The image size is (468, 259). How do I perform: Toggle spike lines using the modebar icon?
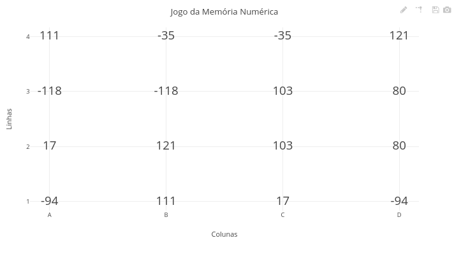pyautogui.click(x=419, y=10)
